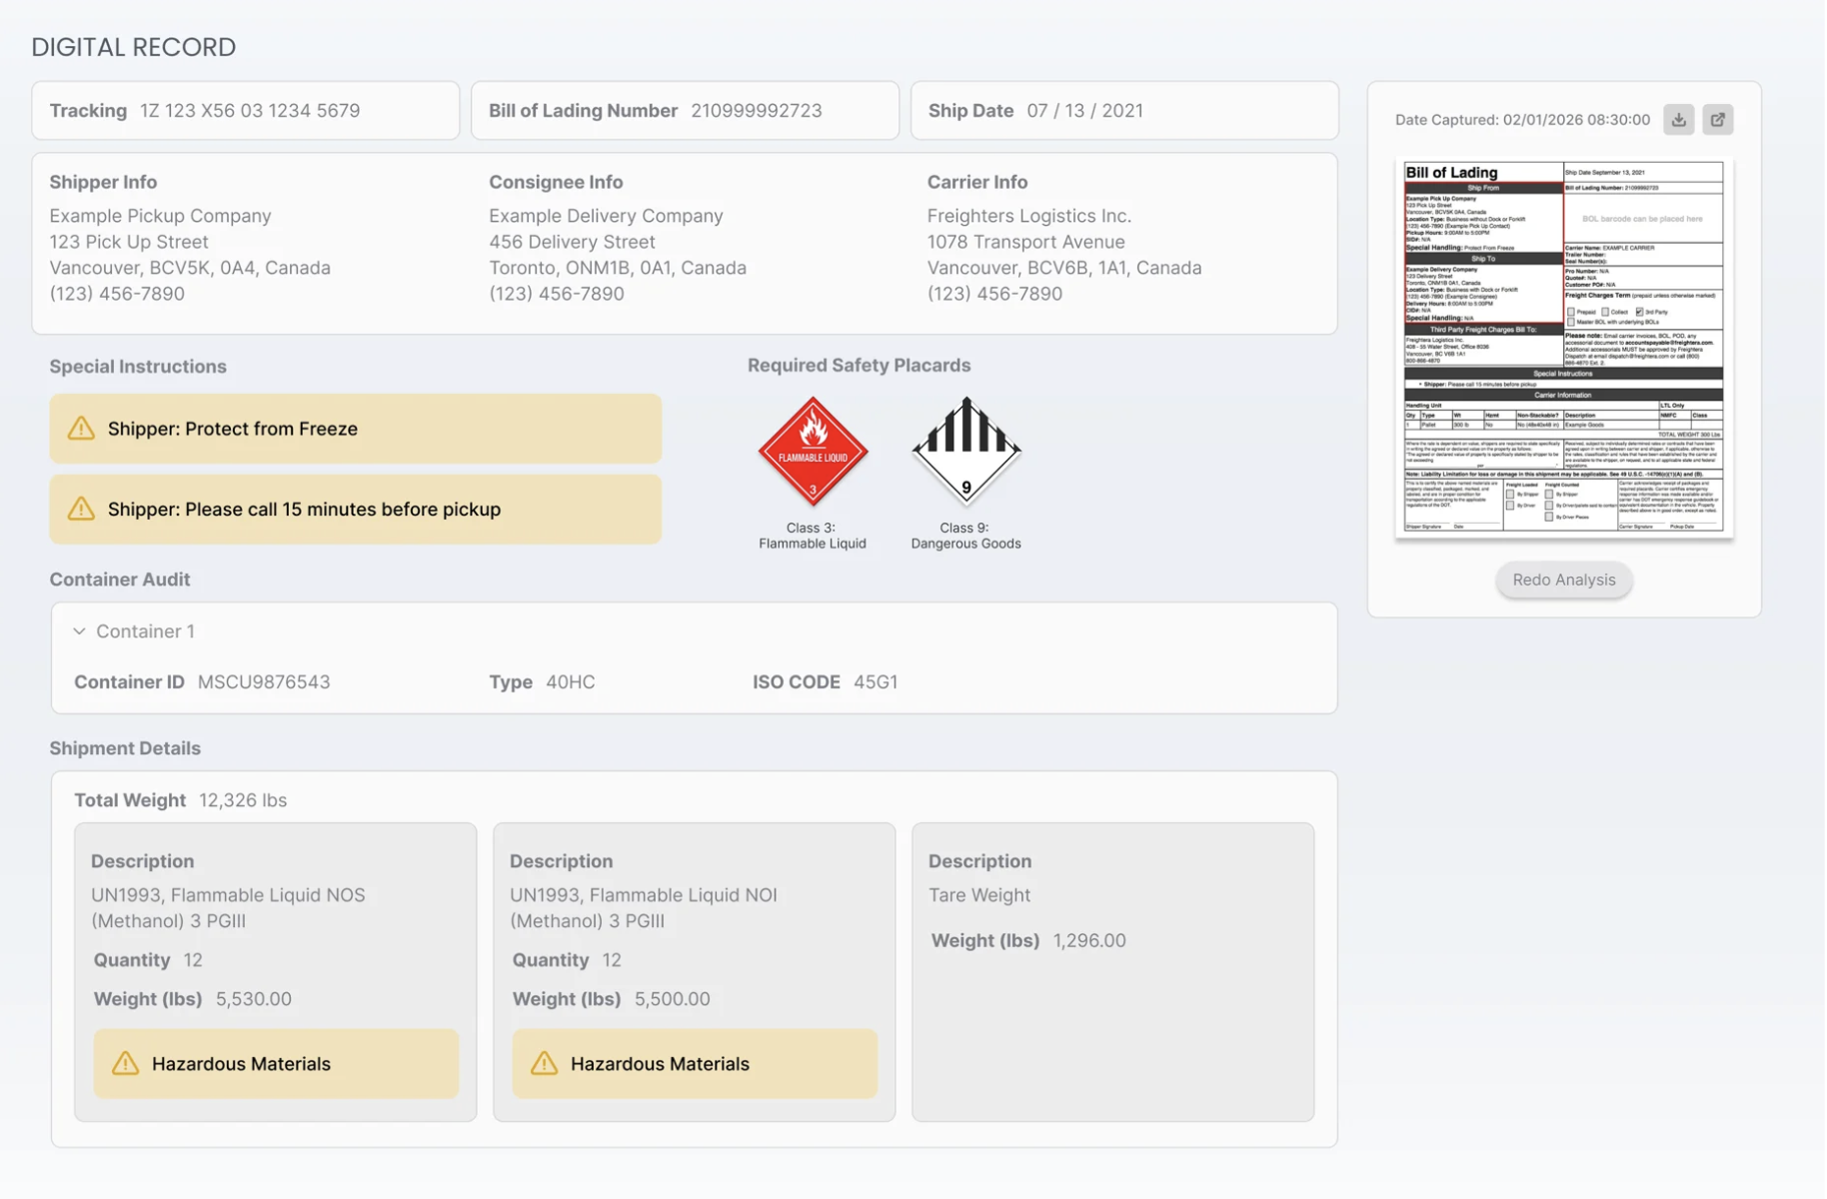Open the document in external view icon
The height and width of the screenshot is (1199, 1827).
1717,120
